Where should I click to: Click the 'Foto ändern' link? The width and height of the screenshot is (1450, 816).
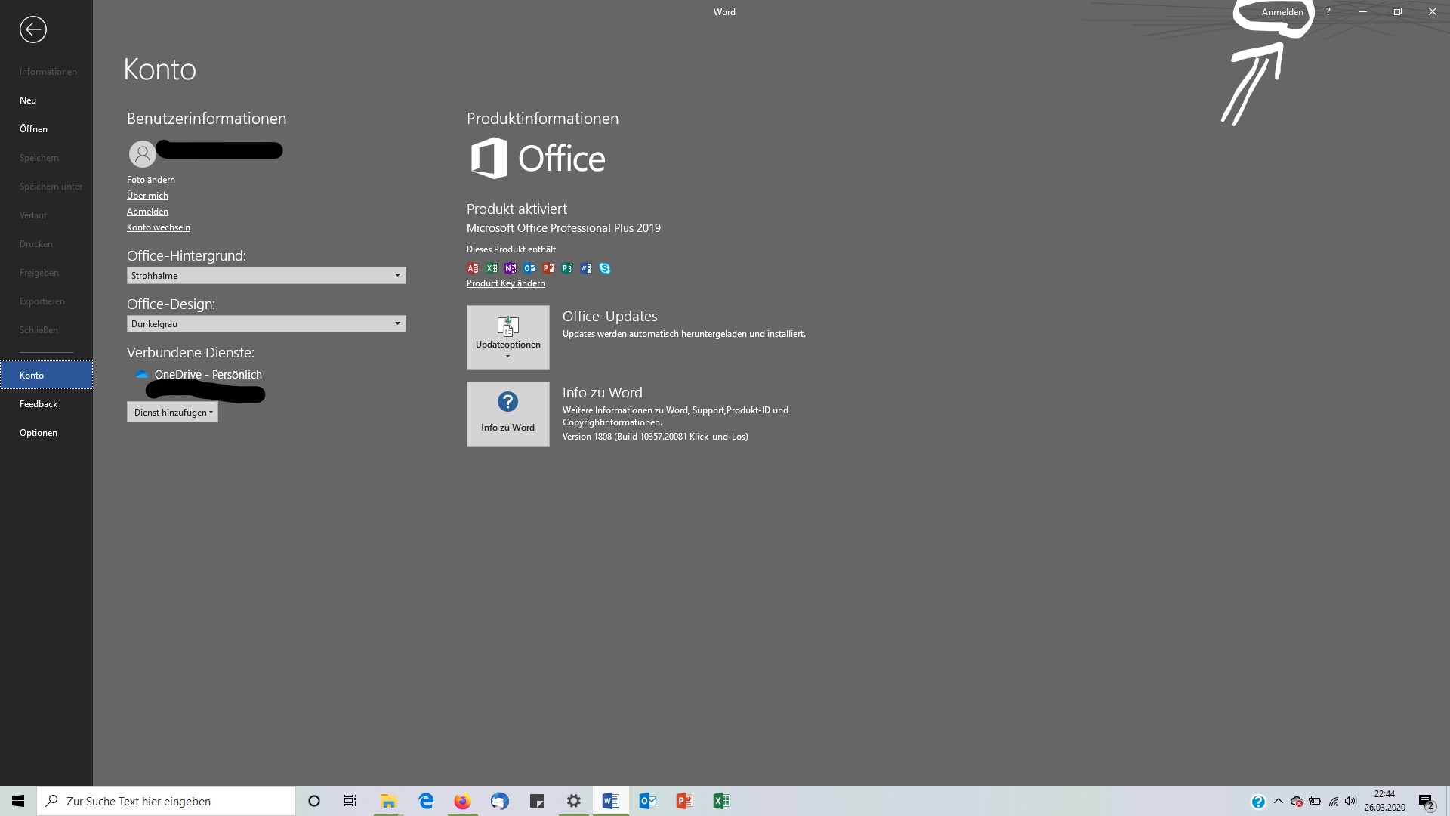click(151, 180)
